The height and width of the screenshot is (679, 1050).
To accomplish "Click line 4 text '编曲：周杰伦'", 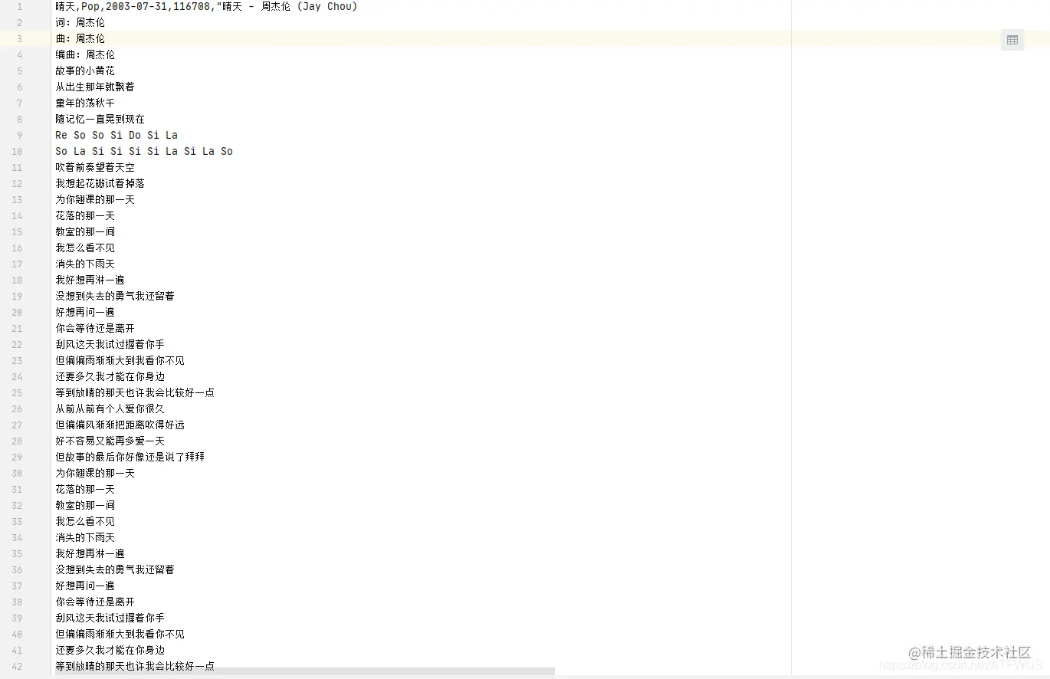I will click(85, 54).
